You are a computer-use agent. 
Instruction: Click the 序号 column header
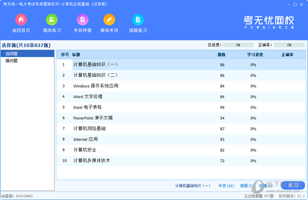[x=65, y=55]
